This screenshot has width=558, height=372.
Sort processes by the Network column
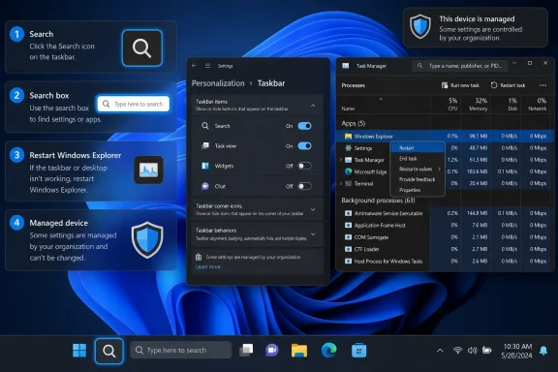[x=538, y=105]
